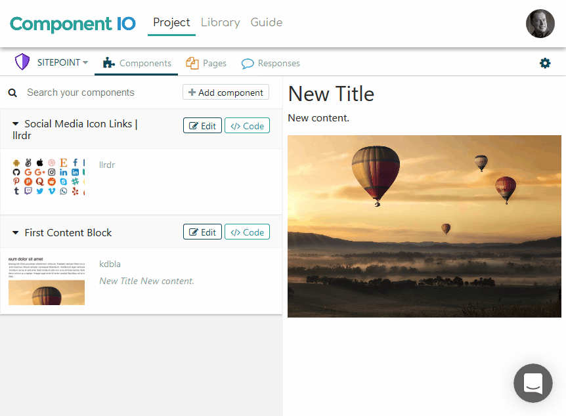Click the social media icons thumbnail
The width and height of the screenshot is (566, 416).
click(49, 177)
